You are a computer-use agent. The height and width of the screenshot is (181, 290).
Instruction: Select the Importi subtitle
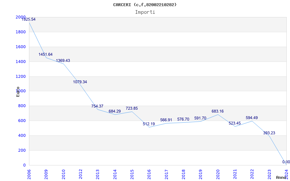coord(145,12)
